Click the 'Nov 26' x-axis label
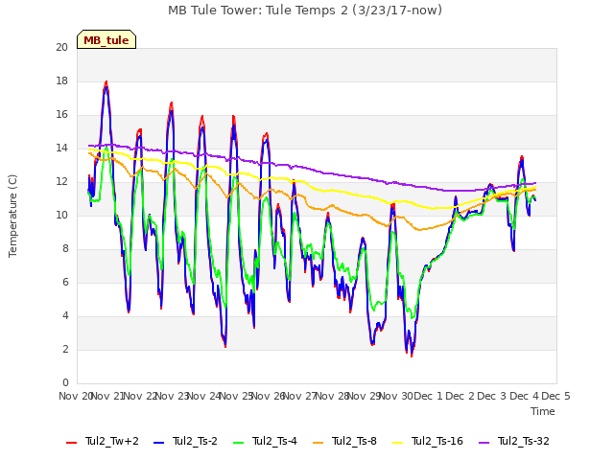This screenshot has height=460, width=614. click(268, 396)
